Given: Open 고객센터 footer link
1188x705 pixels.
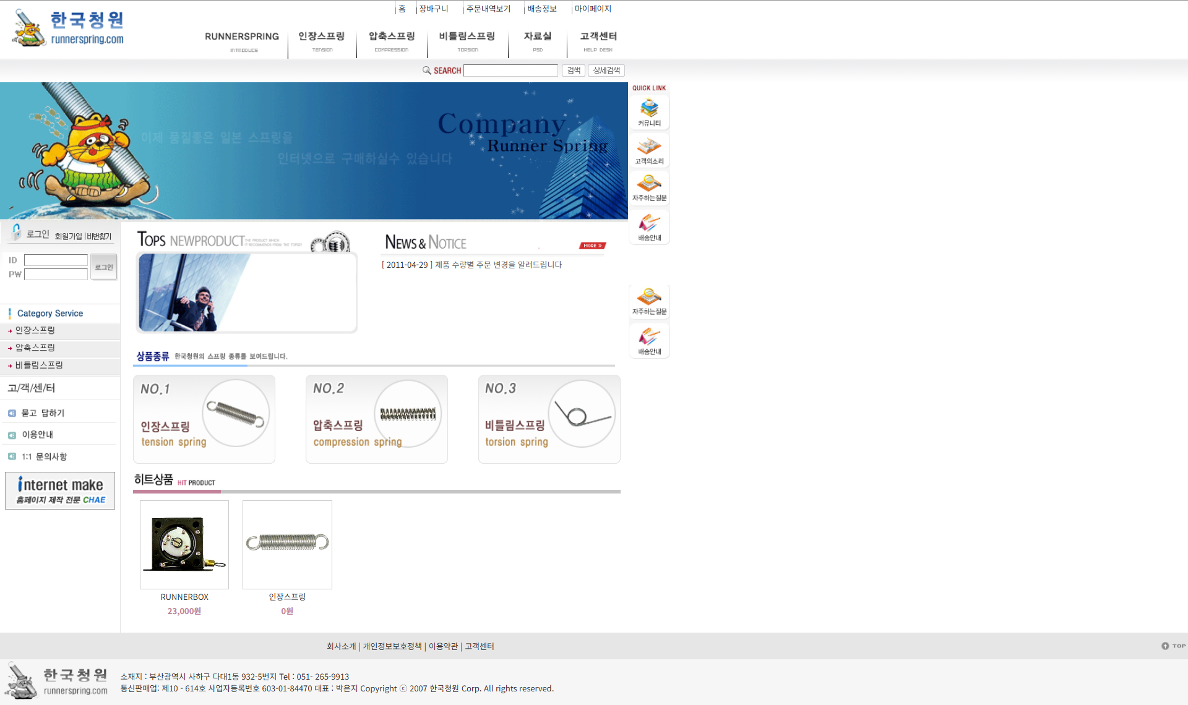Looking at the screenshot, I should tap(480, 646).
